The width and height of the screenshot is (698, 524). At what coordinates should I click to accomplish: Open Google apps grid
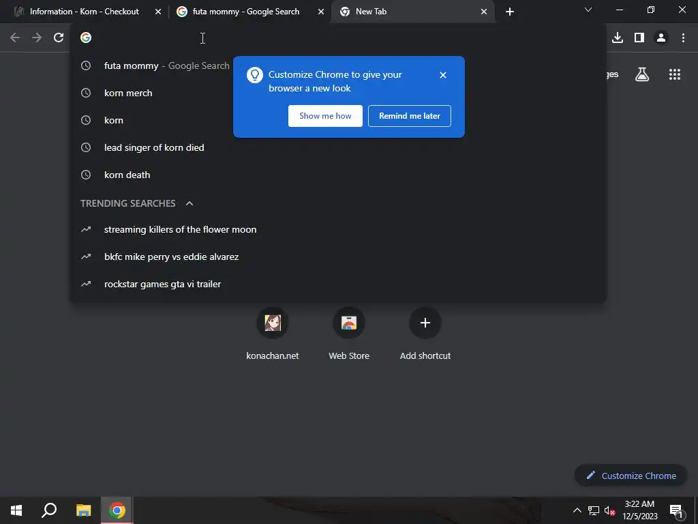pos(674,74)
